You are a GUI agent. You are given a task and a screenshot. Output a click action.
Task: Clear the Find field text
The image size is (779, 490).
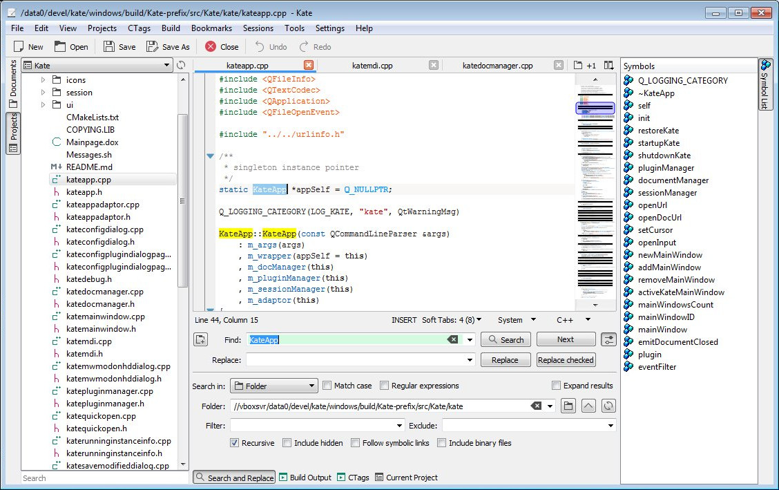pos(452,339)
